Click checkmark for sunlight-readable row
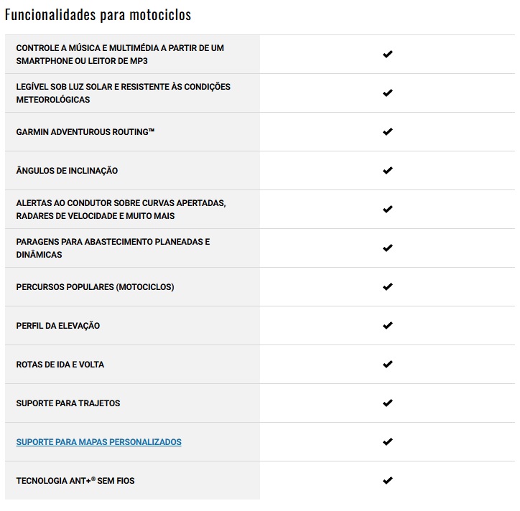Image resolution: width=520 pixels, height=511 pixels. pos(388,93)
